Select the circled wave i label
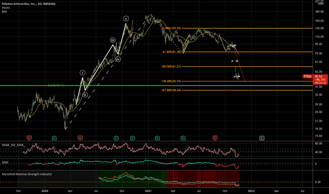329x194 pixels. click(83, 73)
